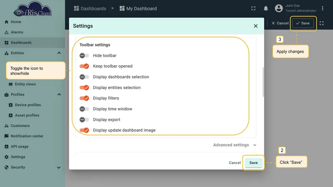
Task: Go to Device profiles
Action: [32, 105]
